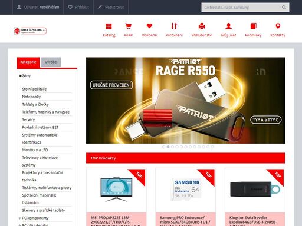This screenshot has width=302, height=226.
Task: Open the Porovnání arrows icon
Action: (x=174, y=26)
